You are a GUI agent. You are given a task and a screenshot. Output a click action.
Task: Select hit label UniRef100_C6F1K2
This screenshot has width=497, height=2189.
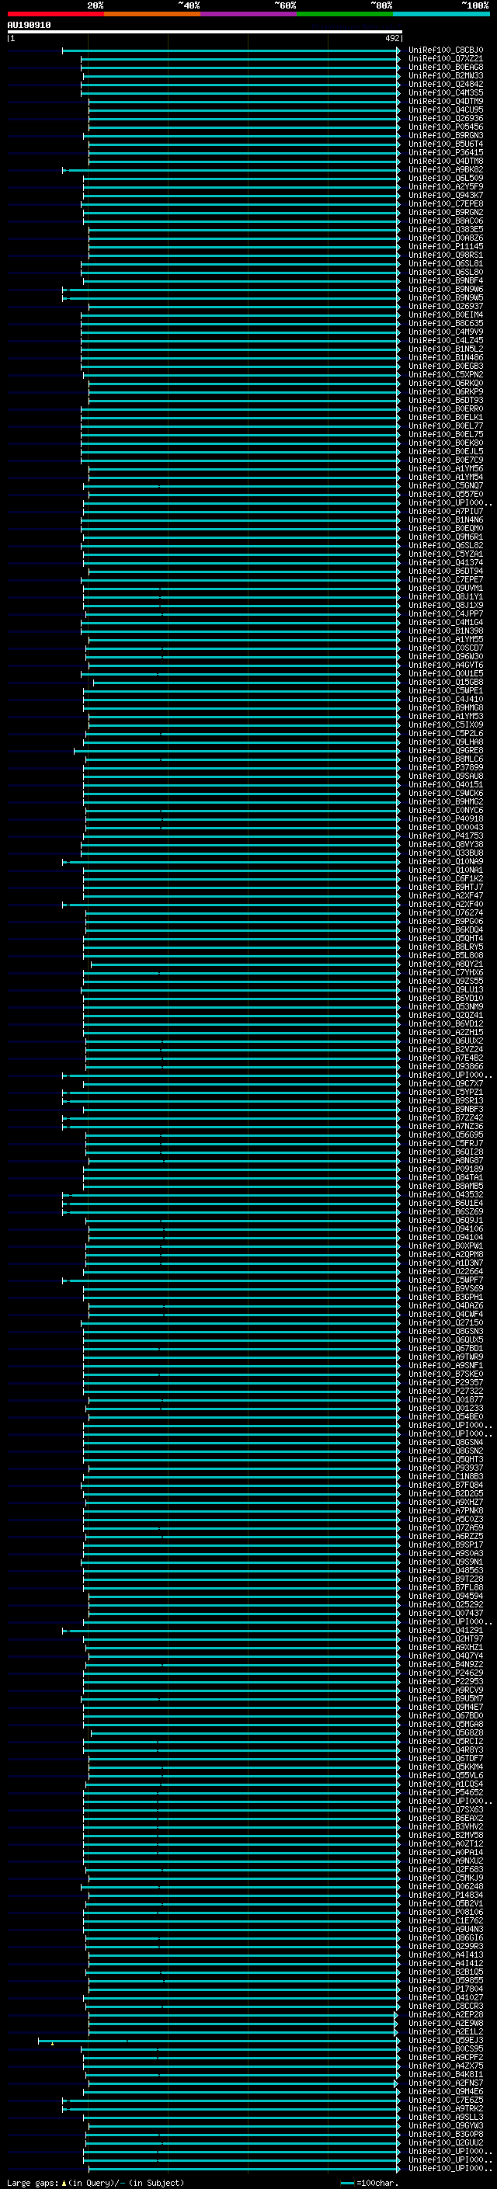tap(445, 879)
